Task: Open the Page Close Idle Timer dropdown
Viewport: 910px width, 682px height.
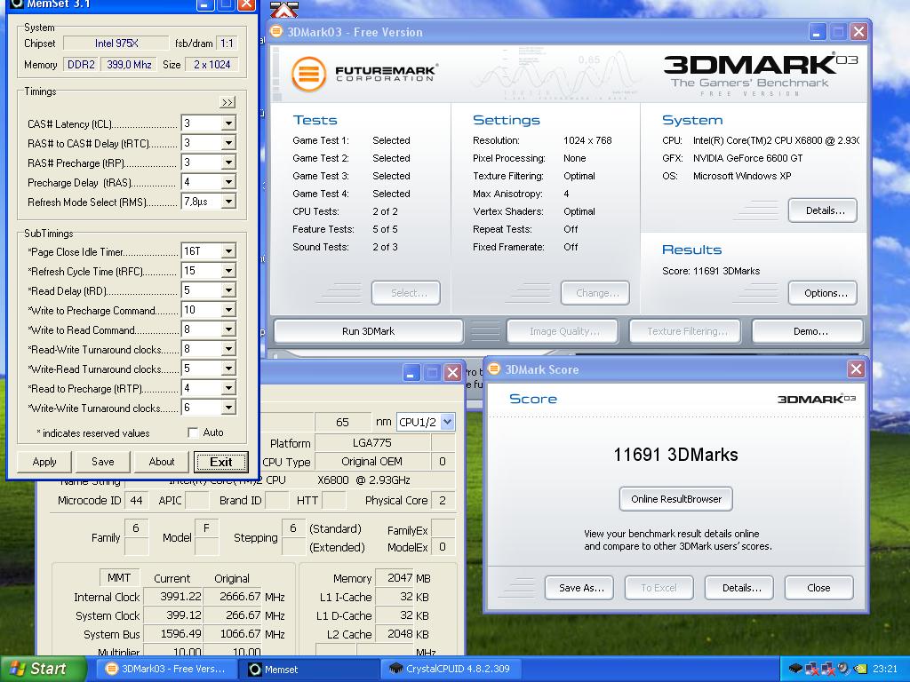Action: [228, 251]
